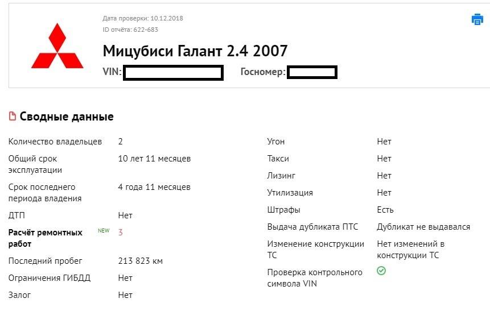
Task: Click the Ограничения ГИБДД label
Action: point(50,278)
